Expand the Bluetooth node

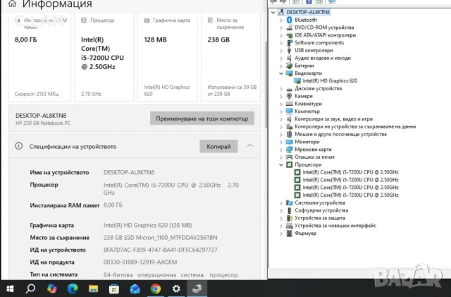281,20
